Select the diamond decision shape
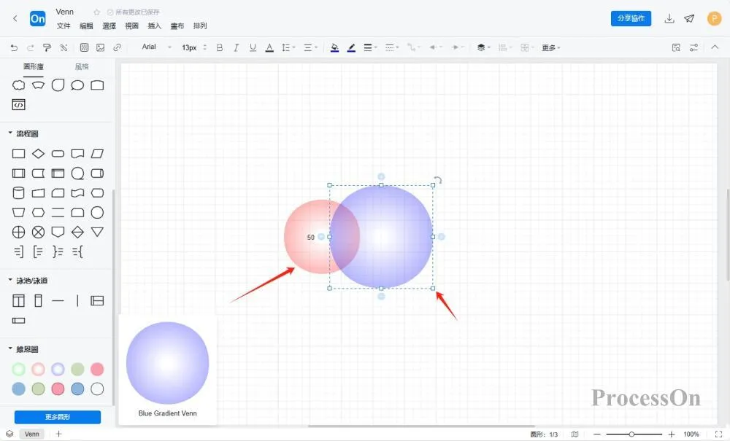 point(38,153)
